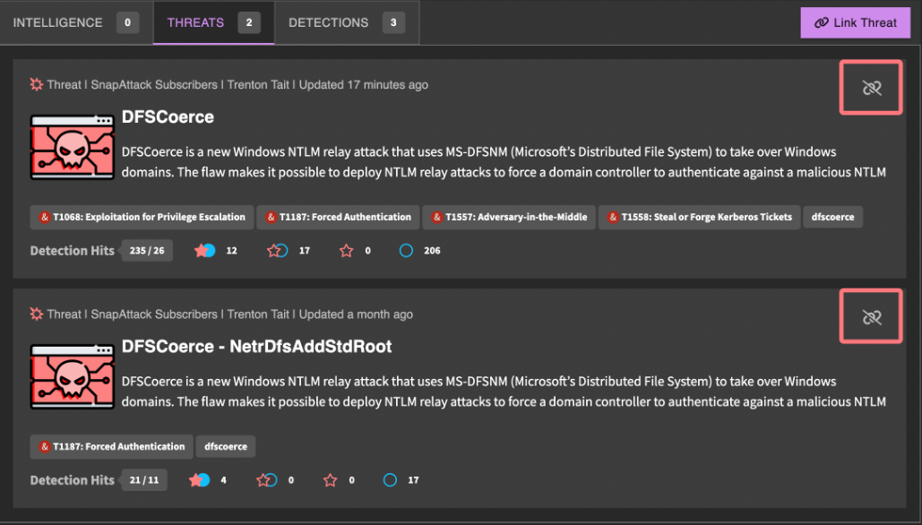Select the T1558 Steal or Forge Kerberos Tickets tag
This screenshot has height=525, width=922.
(698, 217)
